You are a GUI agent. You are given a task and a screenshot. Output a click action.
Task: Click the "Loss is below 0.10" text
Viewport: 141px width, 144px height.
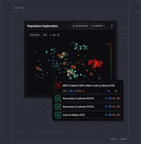74,115
